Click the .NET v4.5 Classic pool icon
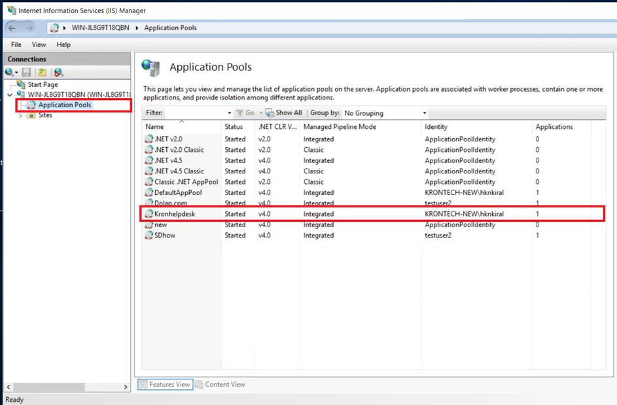Screen dimensions: 617x405 149,171
